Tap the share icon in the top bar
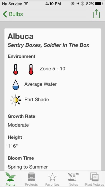The width and height of the screenshot is (105, 187). click(x=96, y=14)
